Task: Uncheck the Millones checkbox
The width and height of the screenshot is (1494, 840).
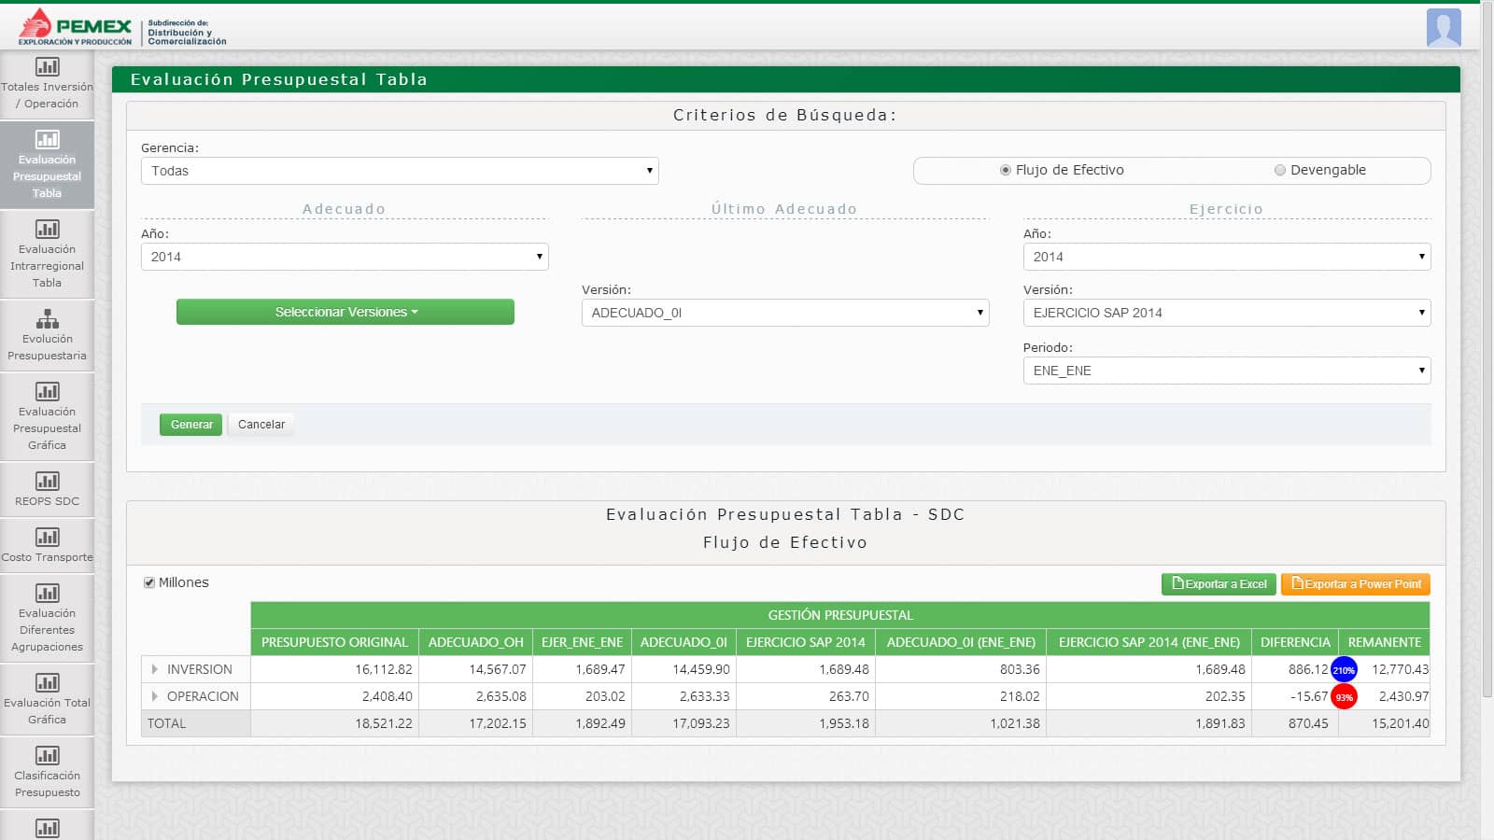Action: coord(149,582)
